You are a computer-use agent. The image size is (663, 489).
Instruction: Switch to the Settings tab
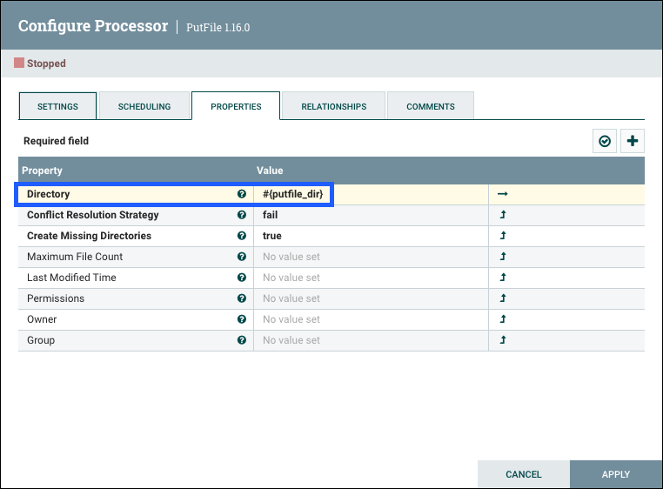click(57, 106)
